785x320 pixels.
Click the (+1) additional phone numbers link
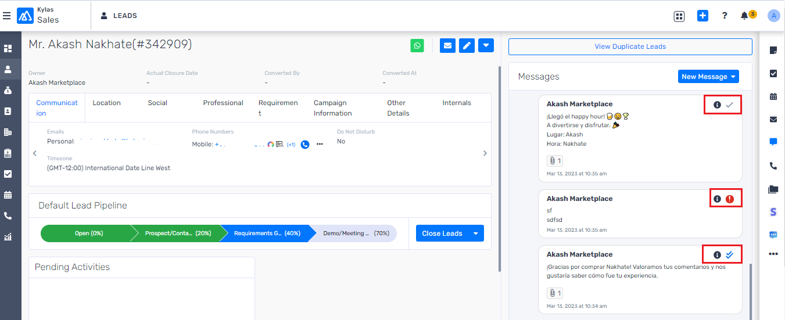(x=291, y=144)
